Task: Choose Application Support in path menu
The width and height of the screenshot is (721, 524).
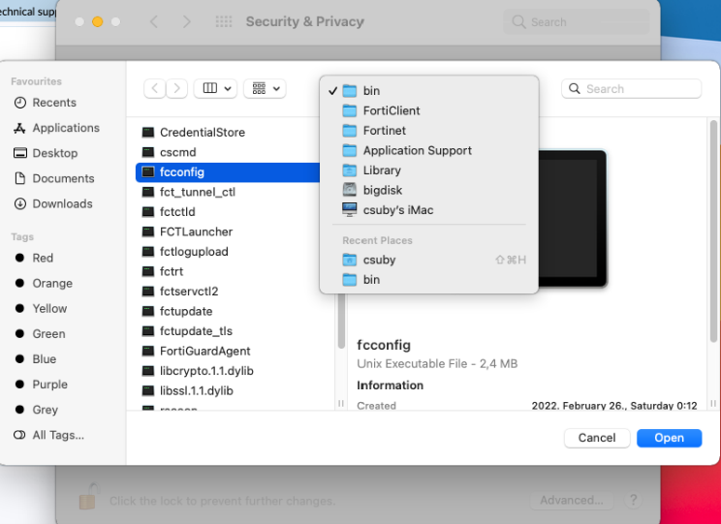Action: 417,150
